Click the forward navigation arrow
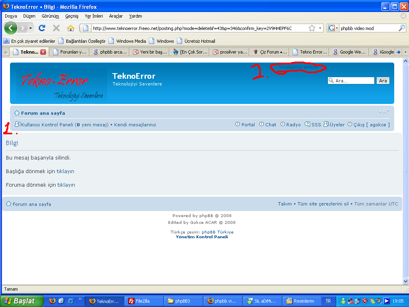This screenshot has height=307, width=409. pyautogui.click(x=23, y=28)
